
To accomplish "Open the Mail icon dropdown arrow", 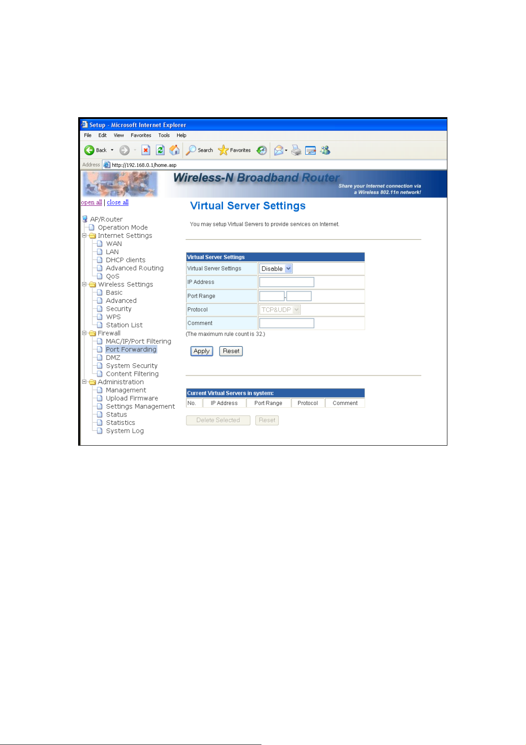I will 286,150.
